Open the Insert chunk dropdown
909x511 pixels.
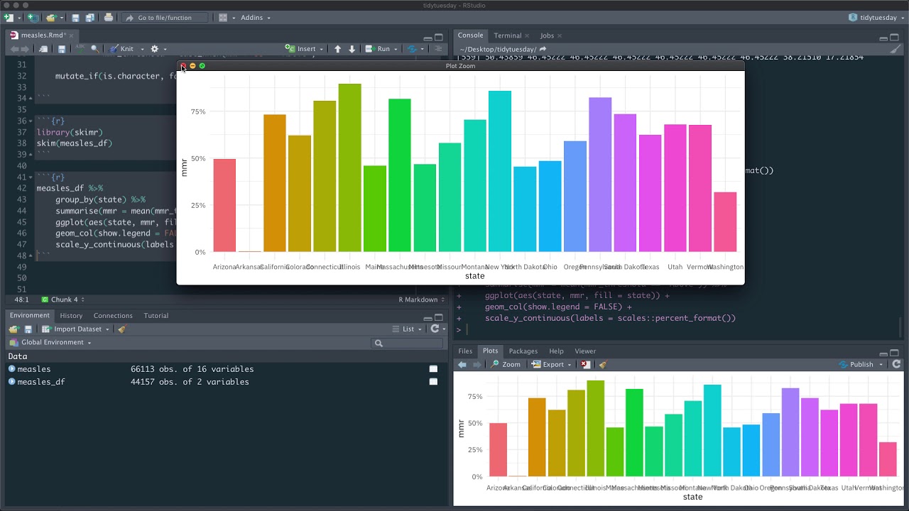tap(305, 49)
